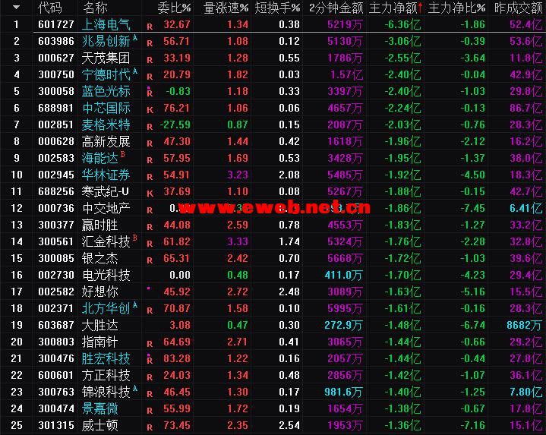
Task: Sort by the 主力净比% column header
Action: click(x=456, y=8)
